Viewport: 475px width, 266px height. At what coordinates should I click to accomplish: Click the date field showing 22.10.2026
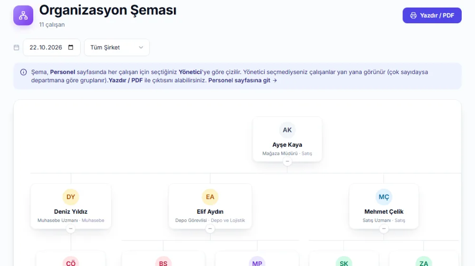[x=51, y=47]
